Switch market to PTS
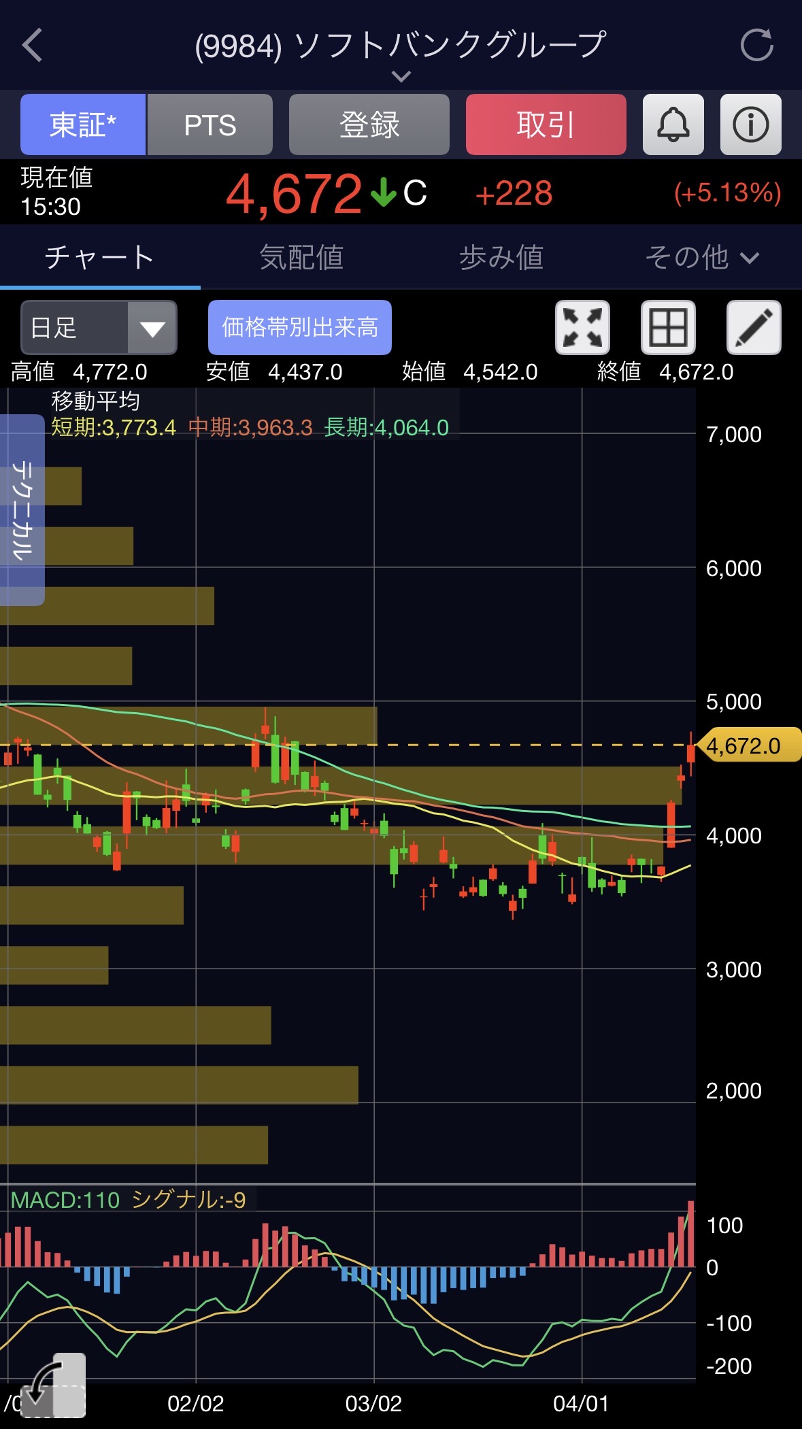This screenshot has height=1429, width=802. pos(210,125)
